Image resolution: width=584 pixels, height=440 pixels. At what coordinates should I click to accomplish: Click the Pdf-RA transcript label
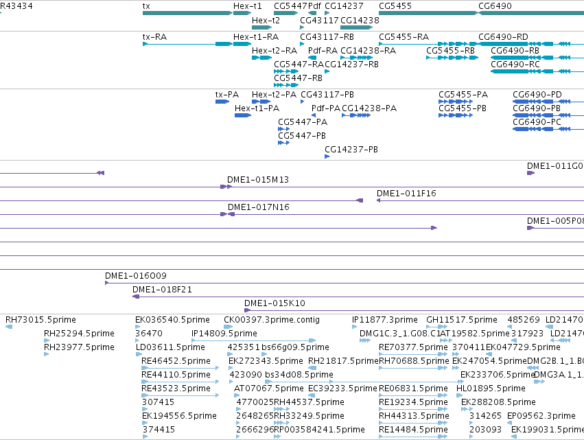323,51
